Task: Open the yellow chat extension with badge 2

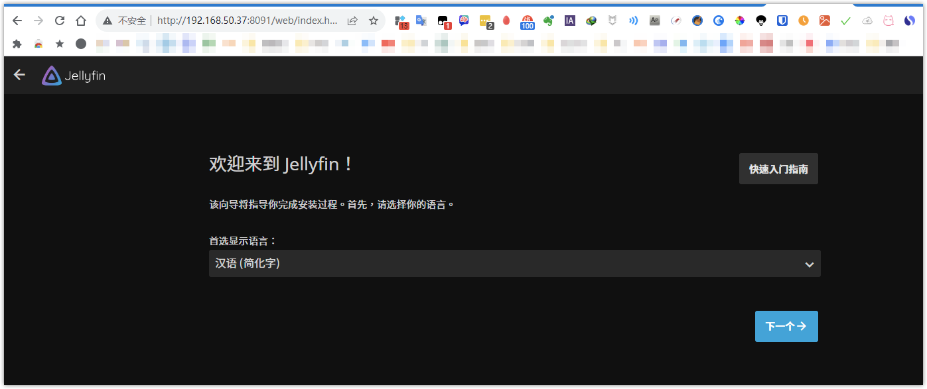Action: point(486,21)
